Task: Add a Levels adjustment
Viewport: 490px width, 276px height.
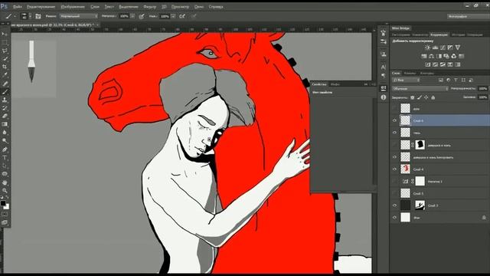Action: click(435, 48)
